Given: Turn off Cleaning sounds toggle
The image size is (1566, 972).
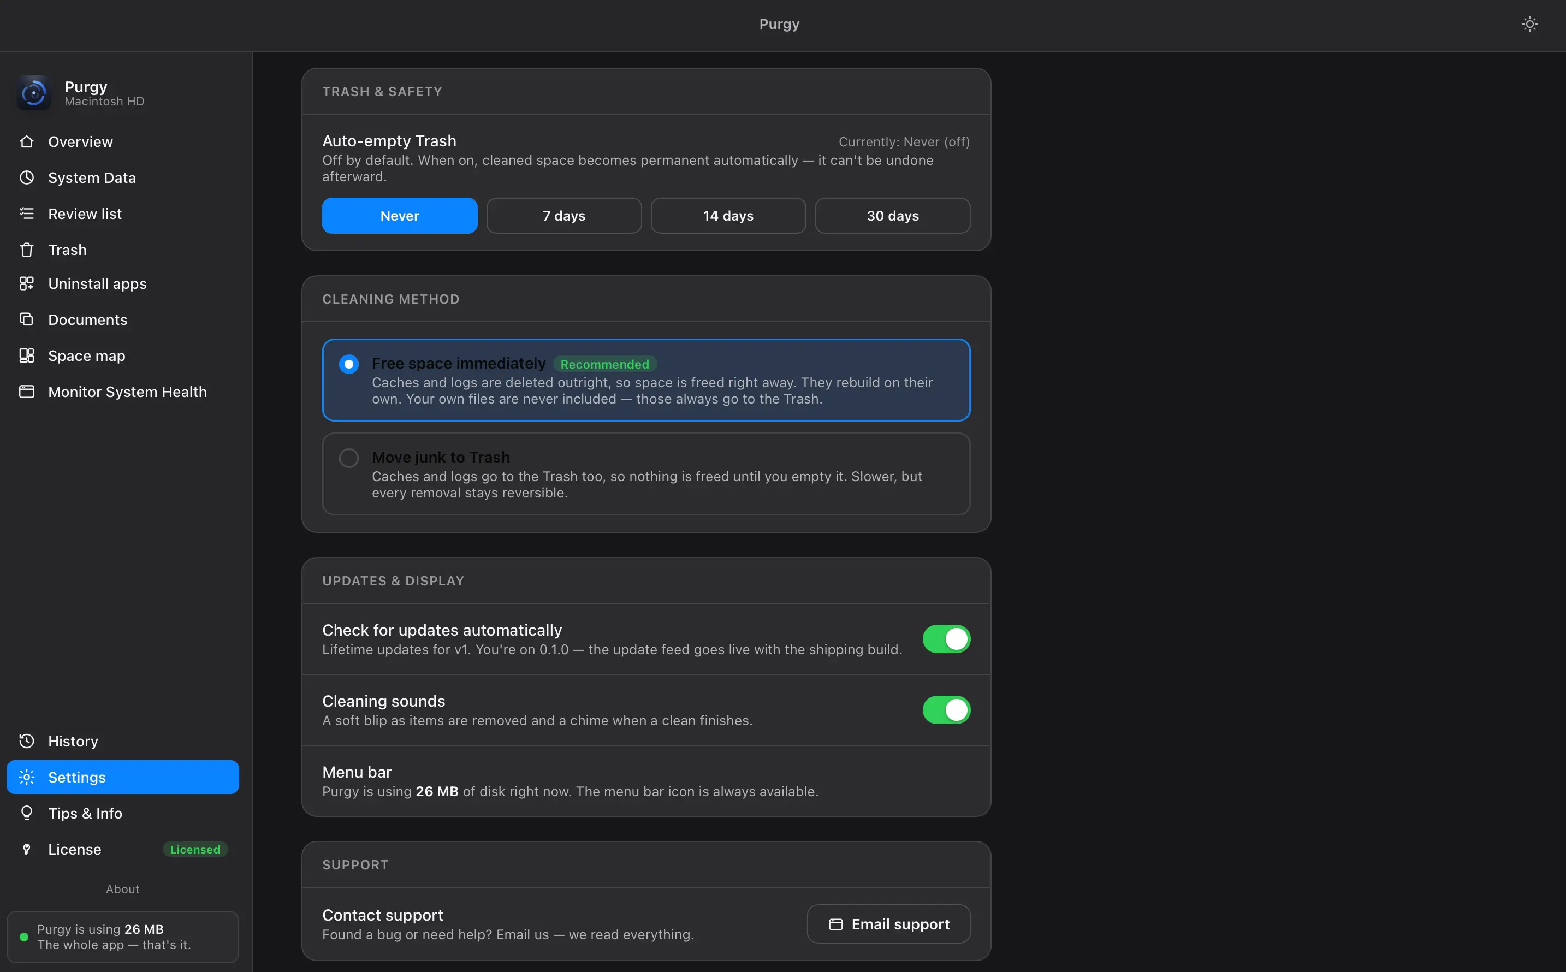Looking at the screenshot, I should [946, 710].
